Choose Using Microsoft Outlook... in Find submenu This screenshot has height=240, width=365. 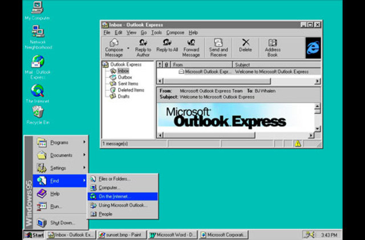point(123,205)
